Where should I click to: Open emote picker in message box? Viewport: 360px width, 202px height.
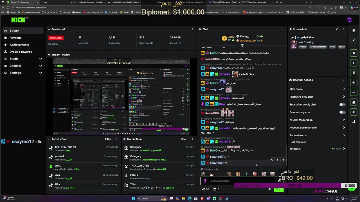click(x=279, y=181)
